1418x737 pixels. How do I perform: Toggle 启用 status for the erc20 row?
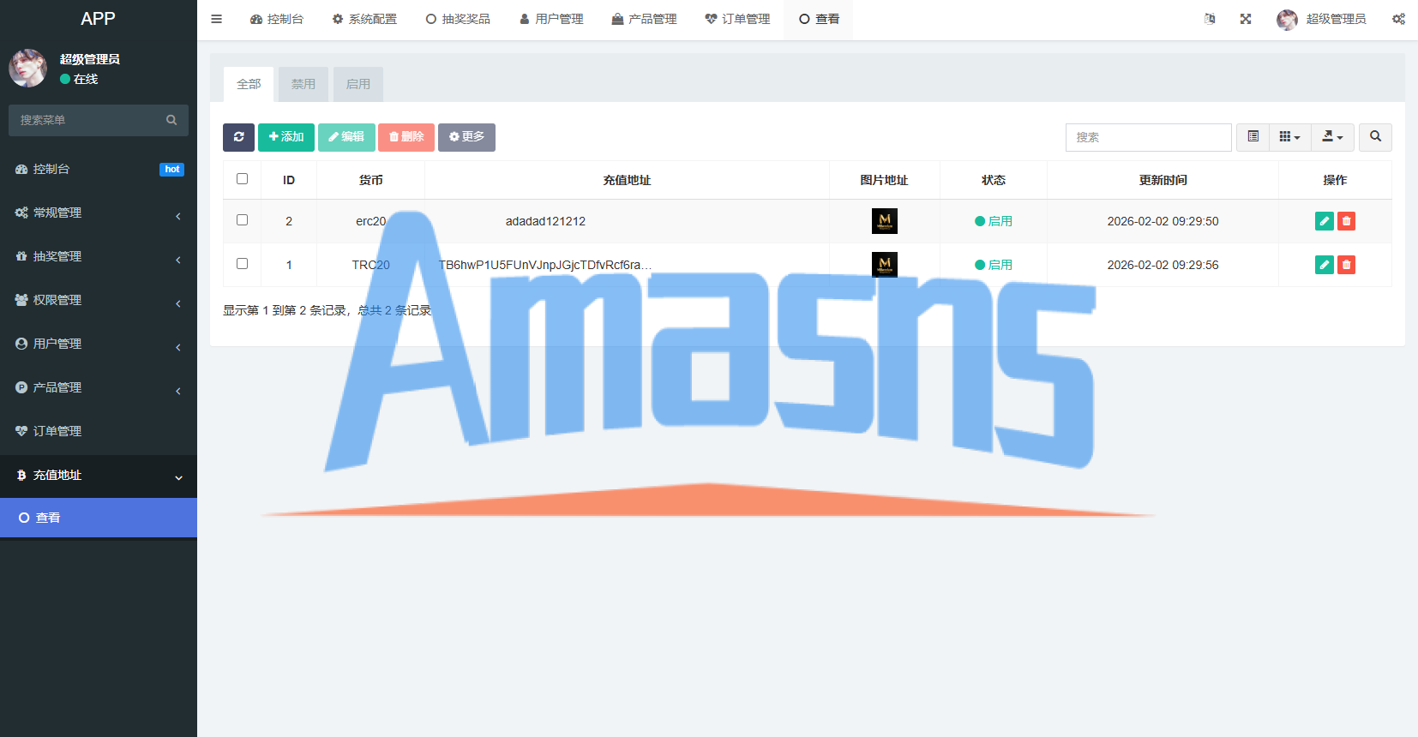[x=994, y=221]
